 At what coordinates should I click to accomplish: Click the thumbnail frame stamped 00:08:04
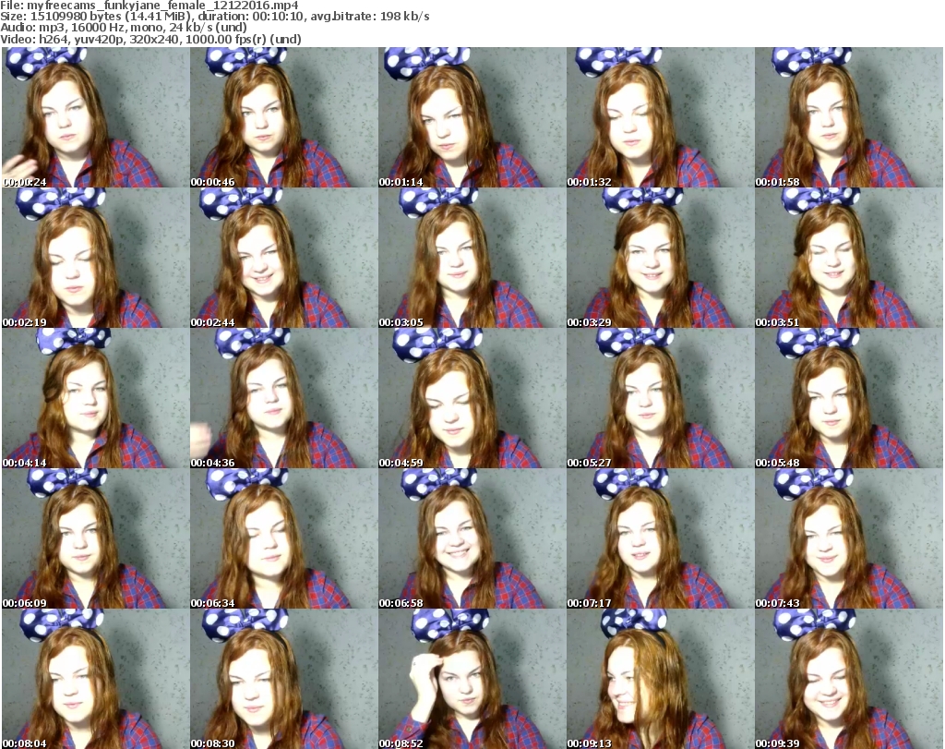click(x=95, y=679)
